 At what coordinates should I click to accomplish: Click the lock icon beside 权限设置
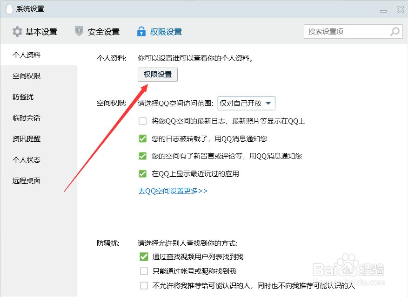(x=141, y=31)
